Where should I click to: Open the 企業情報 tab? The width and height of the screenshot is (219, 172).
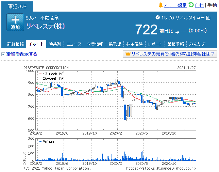[x=95, y=44]
